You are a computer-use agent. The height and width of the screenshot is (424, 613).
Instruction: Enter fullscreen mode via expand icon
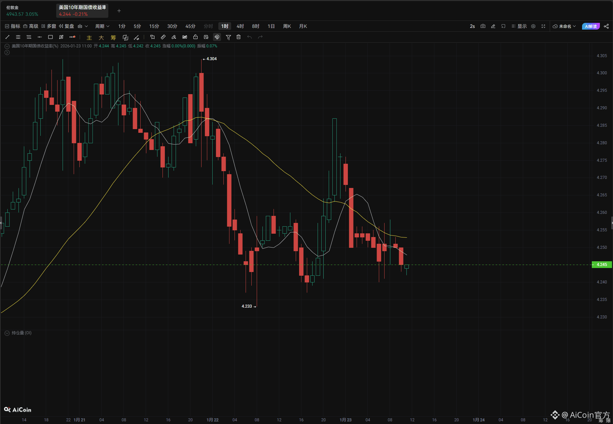(x=543, y=26)
